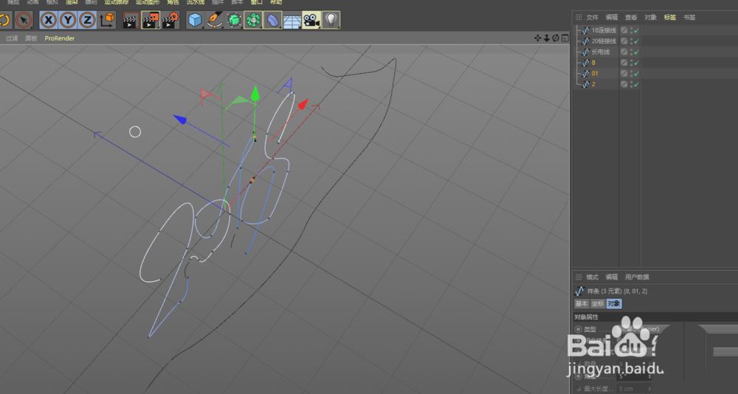Add a cube primitive object
The image size is (738, 394).
[195, 20]
